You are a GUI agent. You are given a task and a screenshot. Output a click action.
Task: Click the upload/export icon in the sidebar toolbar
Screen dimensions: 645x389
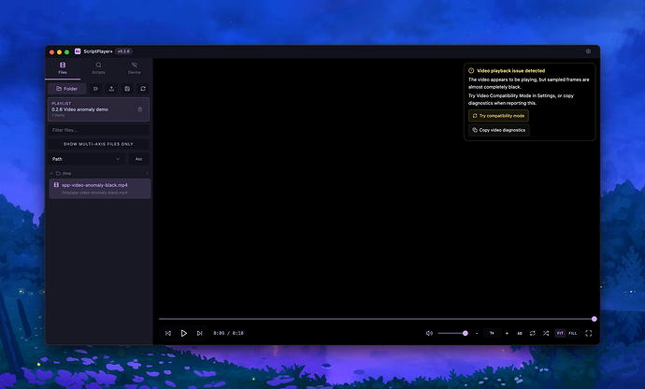(111, 89)
